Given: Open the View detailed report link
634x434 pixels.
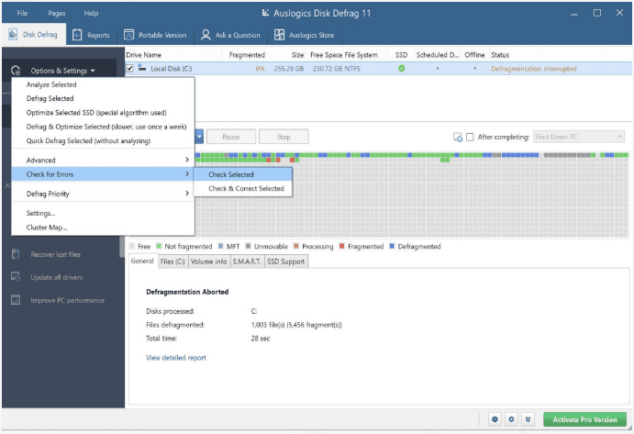Looking at the screenshot, I should tap(176, 358).
